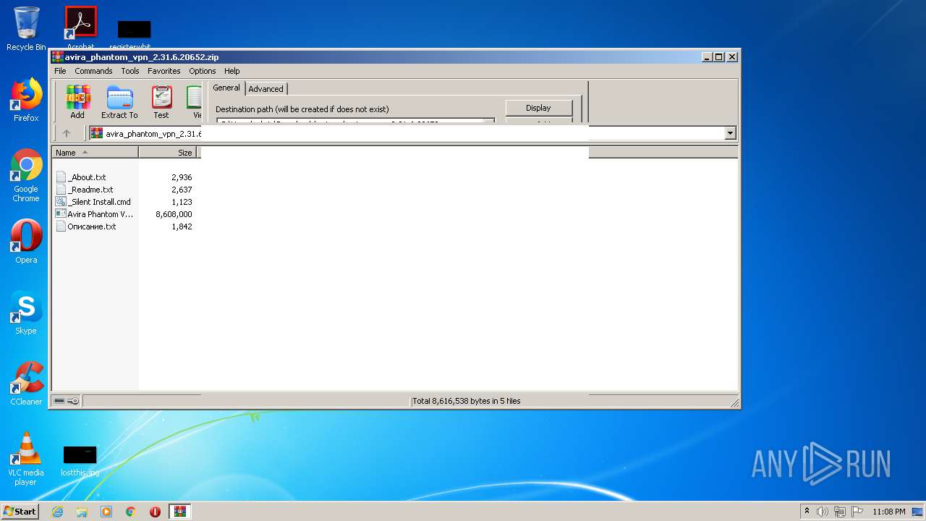Show hidden system tray icons

click(x=807, y=512)
